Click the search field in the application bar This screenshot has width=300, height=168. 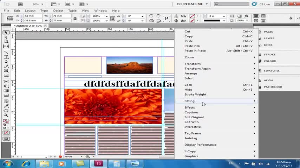tap(231, 4)
